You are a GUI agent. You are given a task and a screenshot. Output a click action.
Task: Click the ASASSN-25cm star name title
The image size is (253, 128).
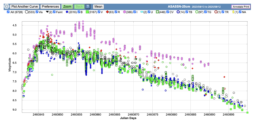click(x=179, y=7)
